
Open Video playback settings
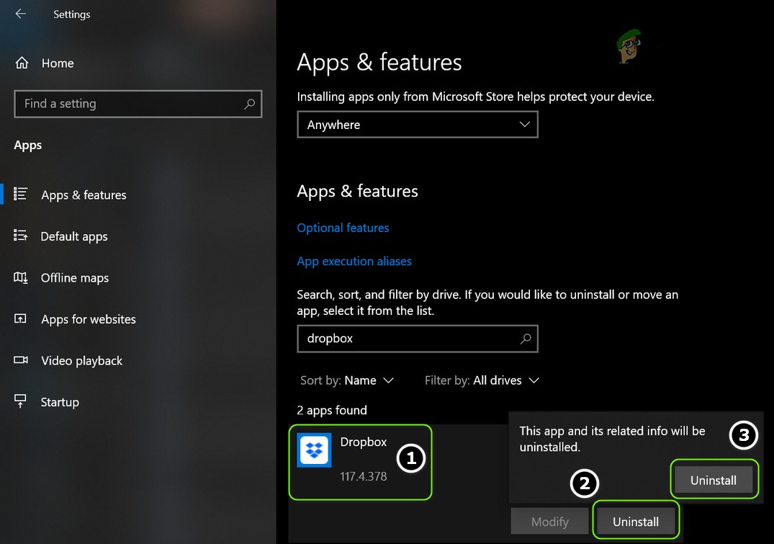coord(82,361)
